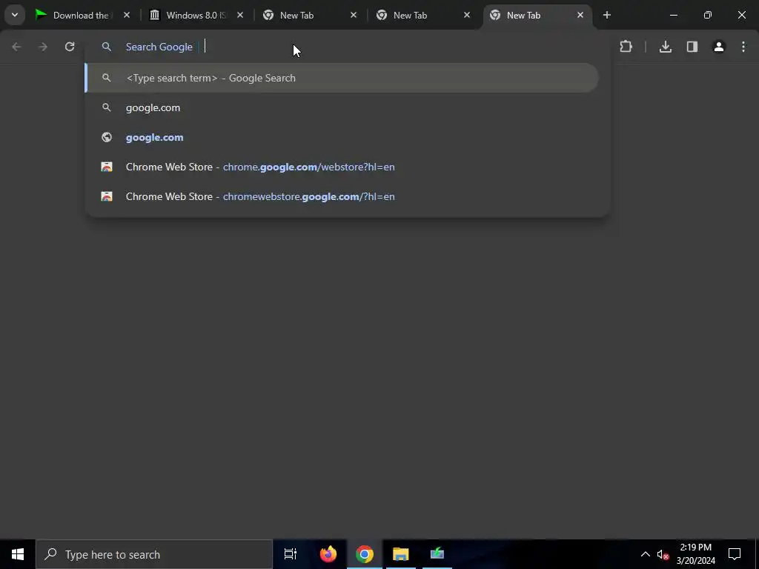759x569 pixels.
Task: Click the muted volume tray icon
Action: 663,554
